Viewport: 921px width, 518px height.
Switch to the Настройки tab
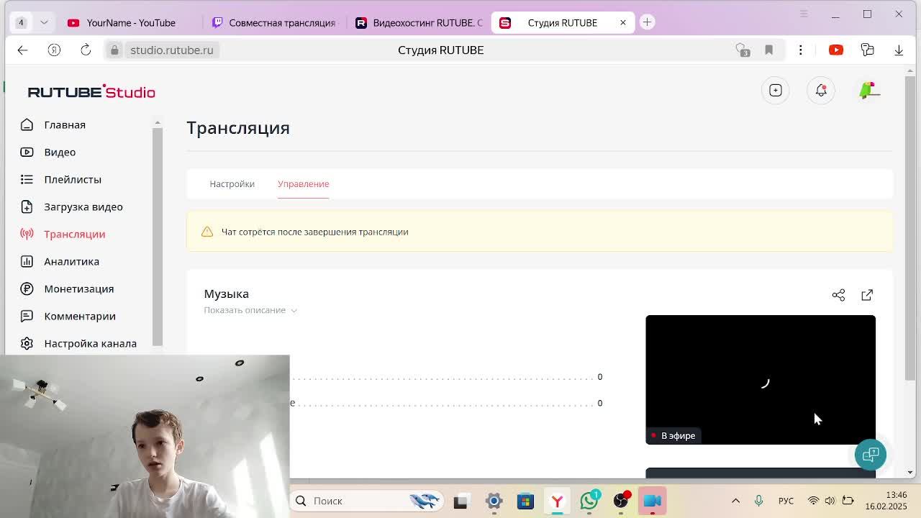(x=232, y=183)
